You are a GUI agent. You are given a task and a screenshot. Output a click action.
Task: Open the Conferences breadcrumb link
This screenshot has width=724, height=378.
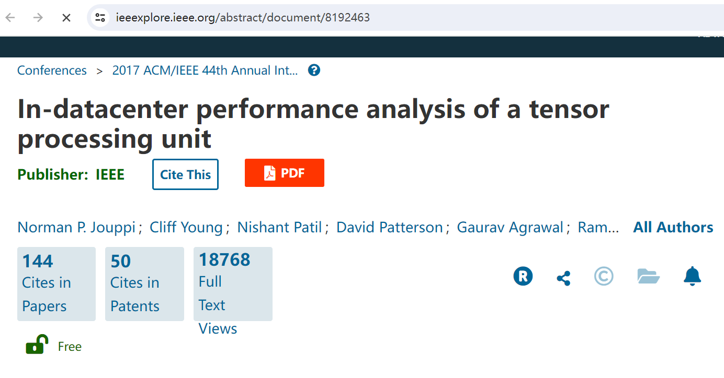point(52,70)
